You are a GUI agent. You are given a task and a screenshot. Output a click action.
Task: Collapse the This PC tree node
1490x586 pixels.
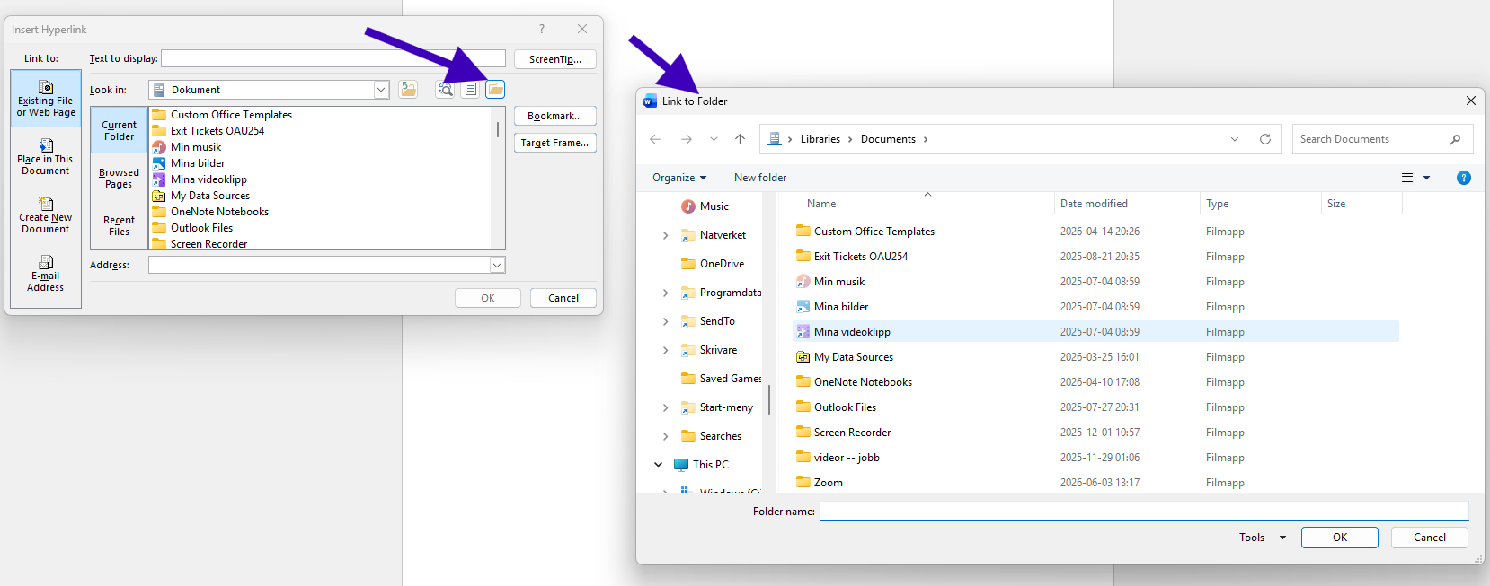click(x=659, y=465)
